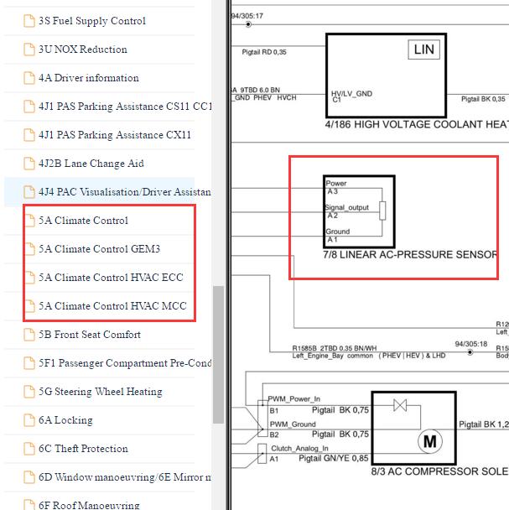Image resolution: width=509 pixels, height=510 pixels.
Task: Click the page icon beside 5B Front Seat Comfort
Action: [29, 335]
